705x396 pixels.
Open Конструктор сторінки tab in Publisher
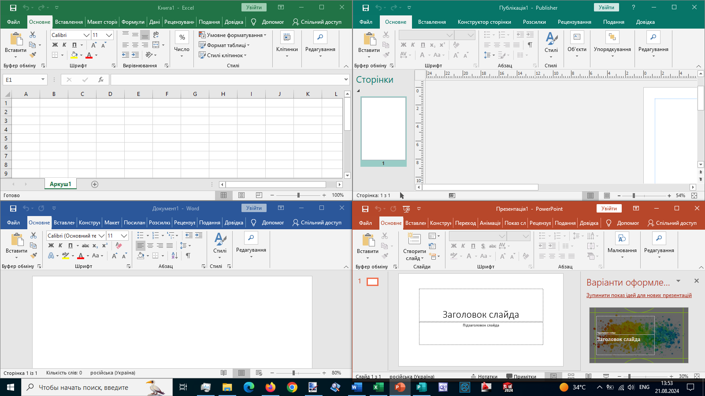pyautogui.click(x=484, y=22)
